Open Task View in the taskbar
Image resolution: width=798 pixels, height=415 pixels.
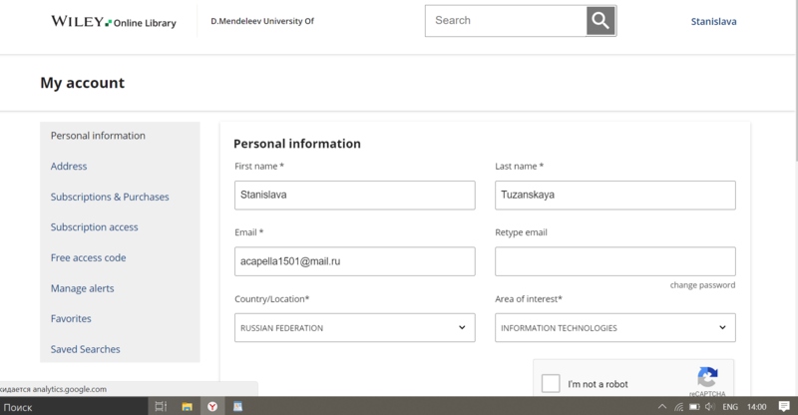pos(161,406)
